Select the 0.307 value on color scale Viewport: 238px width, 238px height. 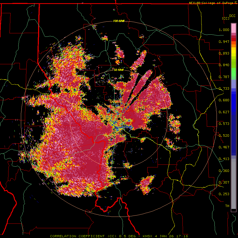click(224, 182)
